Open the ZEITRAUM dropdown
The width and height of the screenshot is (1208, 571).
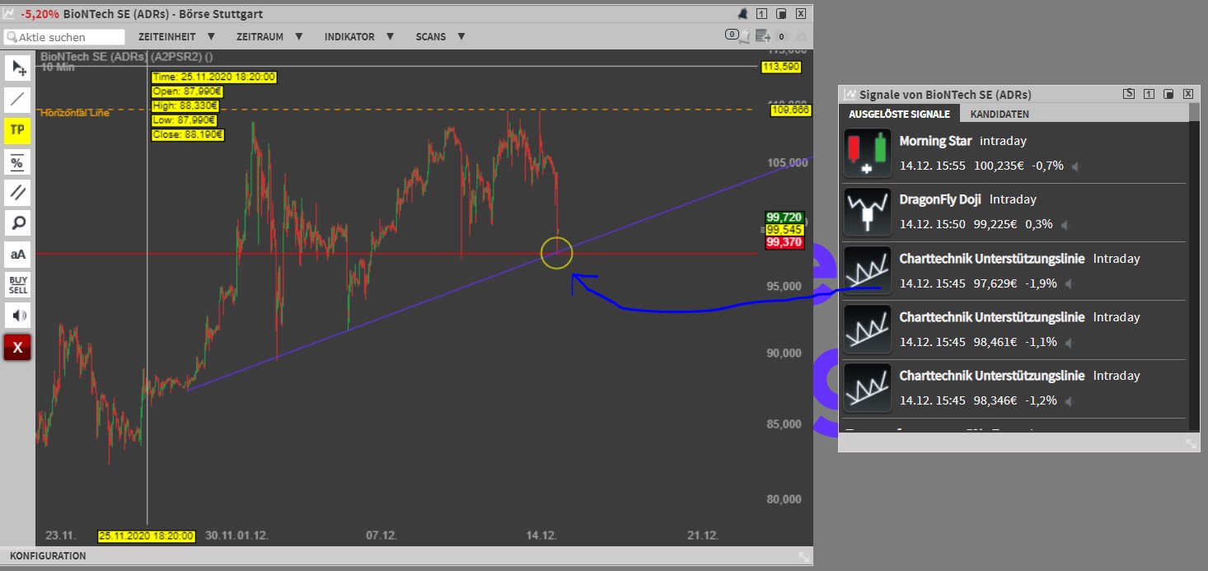269,37
